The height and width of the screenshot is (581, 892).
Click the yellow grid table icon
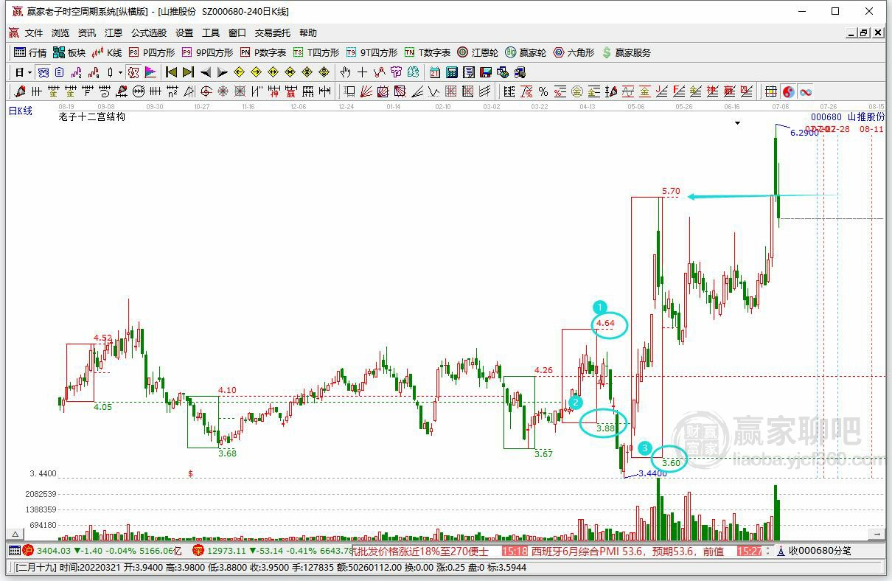[x=770, y=91]
